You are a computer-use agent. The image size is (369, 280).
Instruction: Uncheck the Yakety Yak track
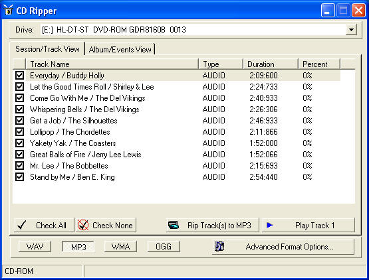tap(19, 143)
